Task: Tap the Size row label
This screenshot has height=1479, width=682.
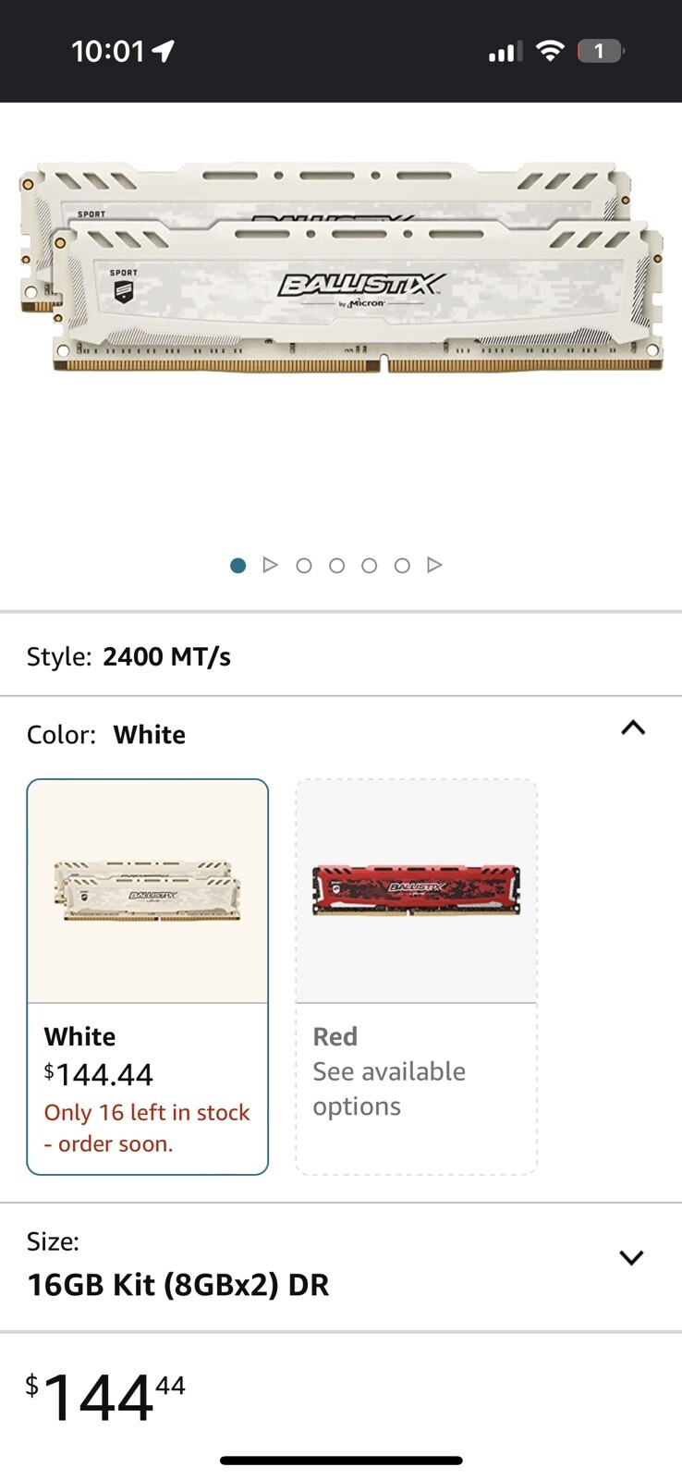Action: point(53,1241)
